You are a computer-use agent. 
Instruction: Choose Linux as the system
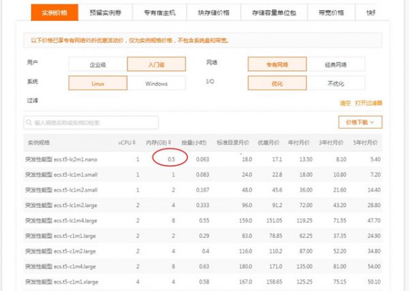coord(97,83)
